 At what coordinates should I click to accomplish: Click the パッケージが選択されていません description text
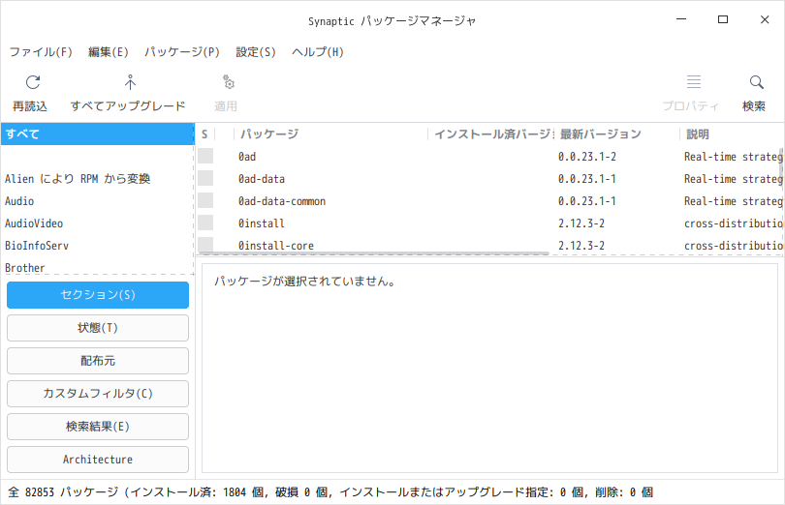click(x=305, y=282)
